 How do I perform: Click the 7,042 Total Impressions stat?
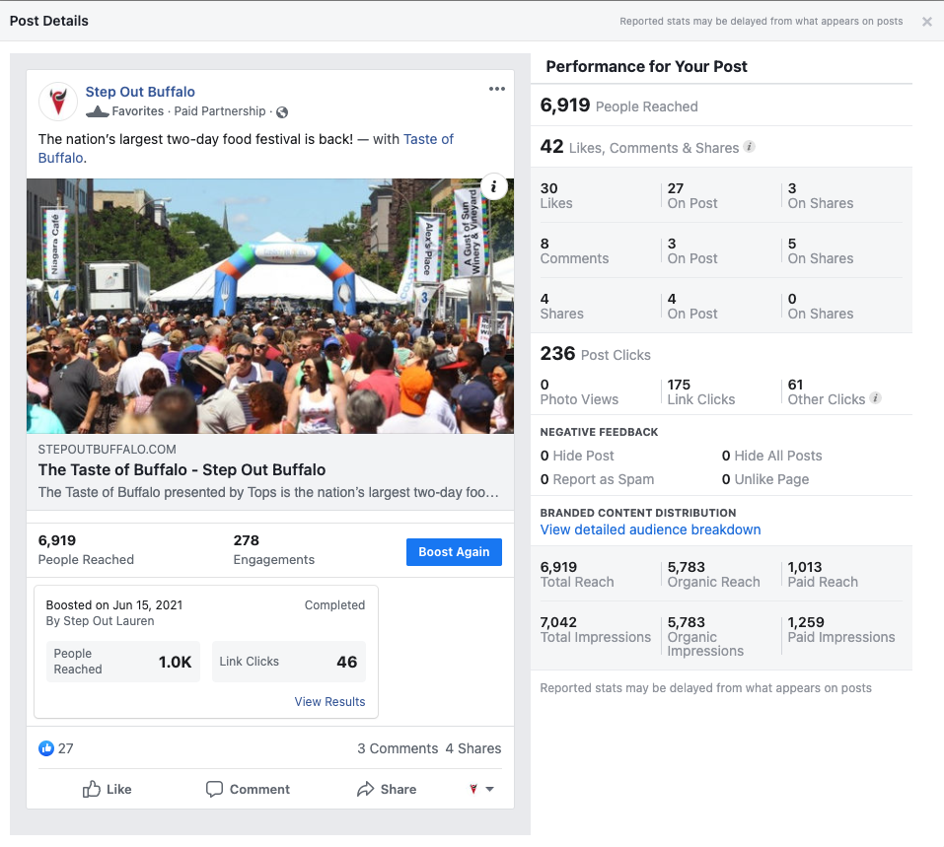596,630
